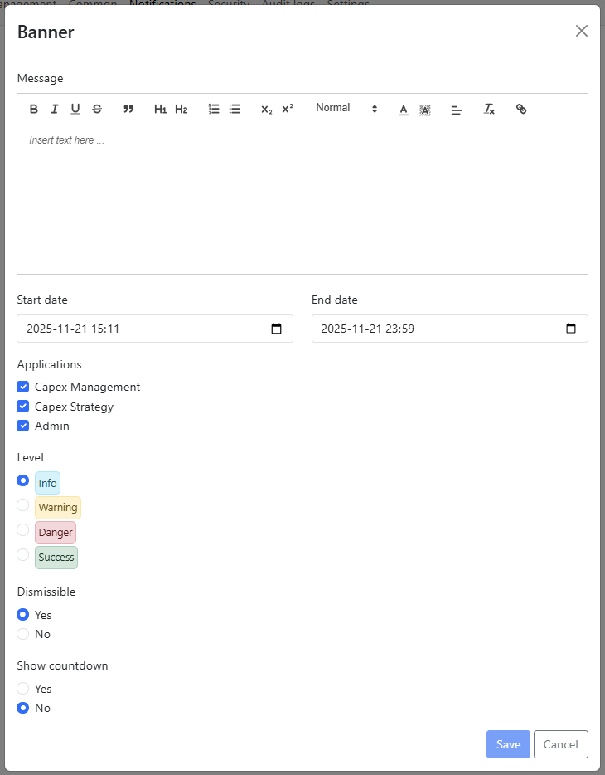
Task: Uncheck the Admin application checkbox
Action: click(x=23, y=426)
